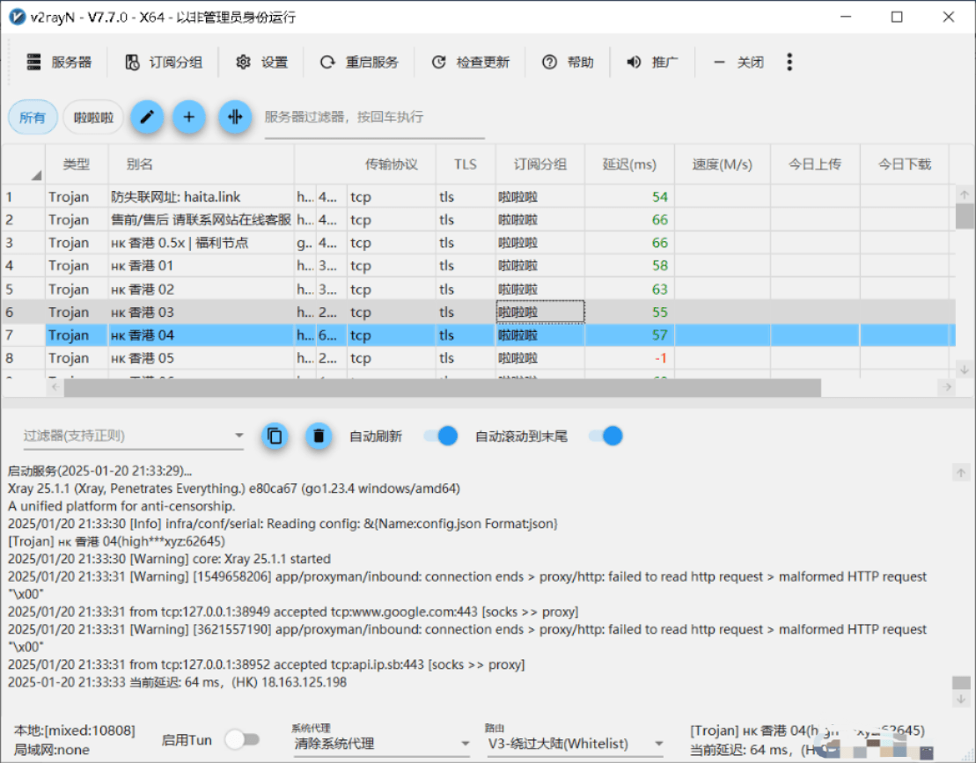Open the 服务器 (Servers) menu
The image size is (976, 763).
click(57, 62)
